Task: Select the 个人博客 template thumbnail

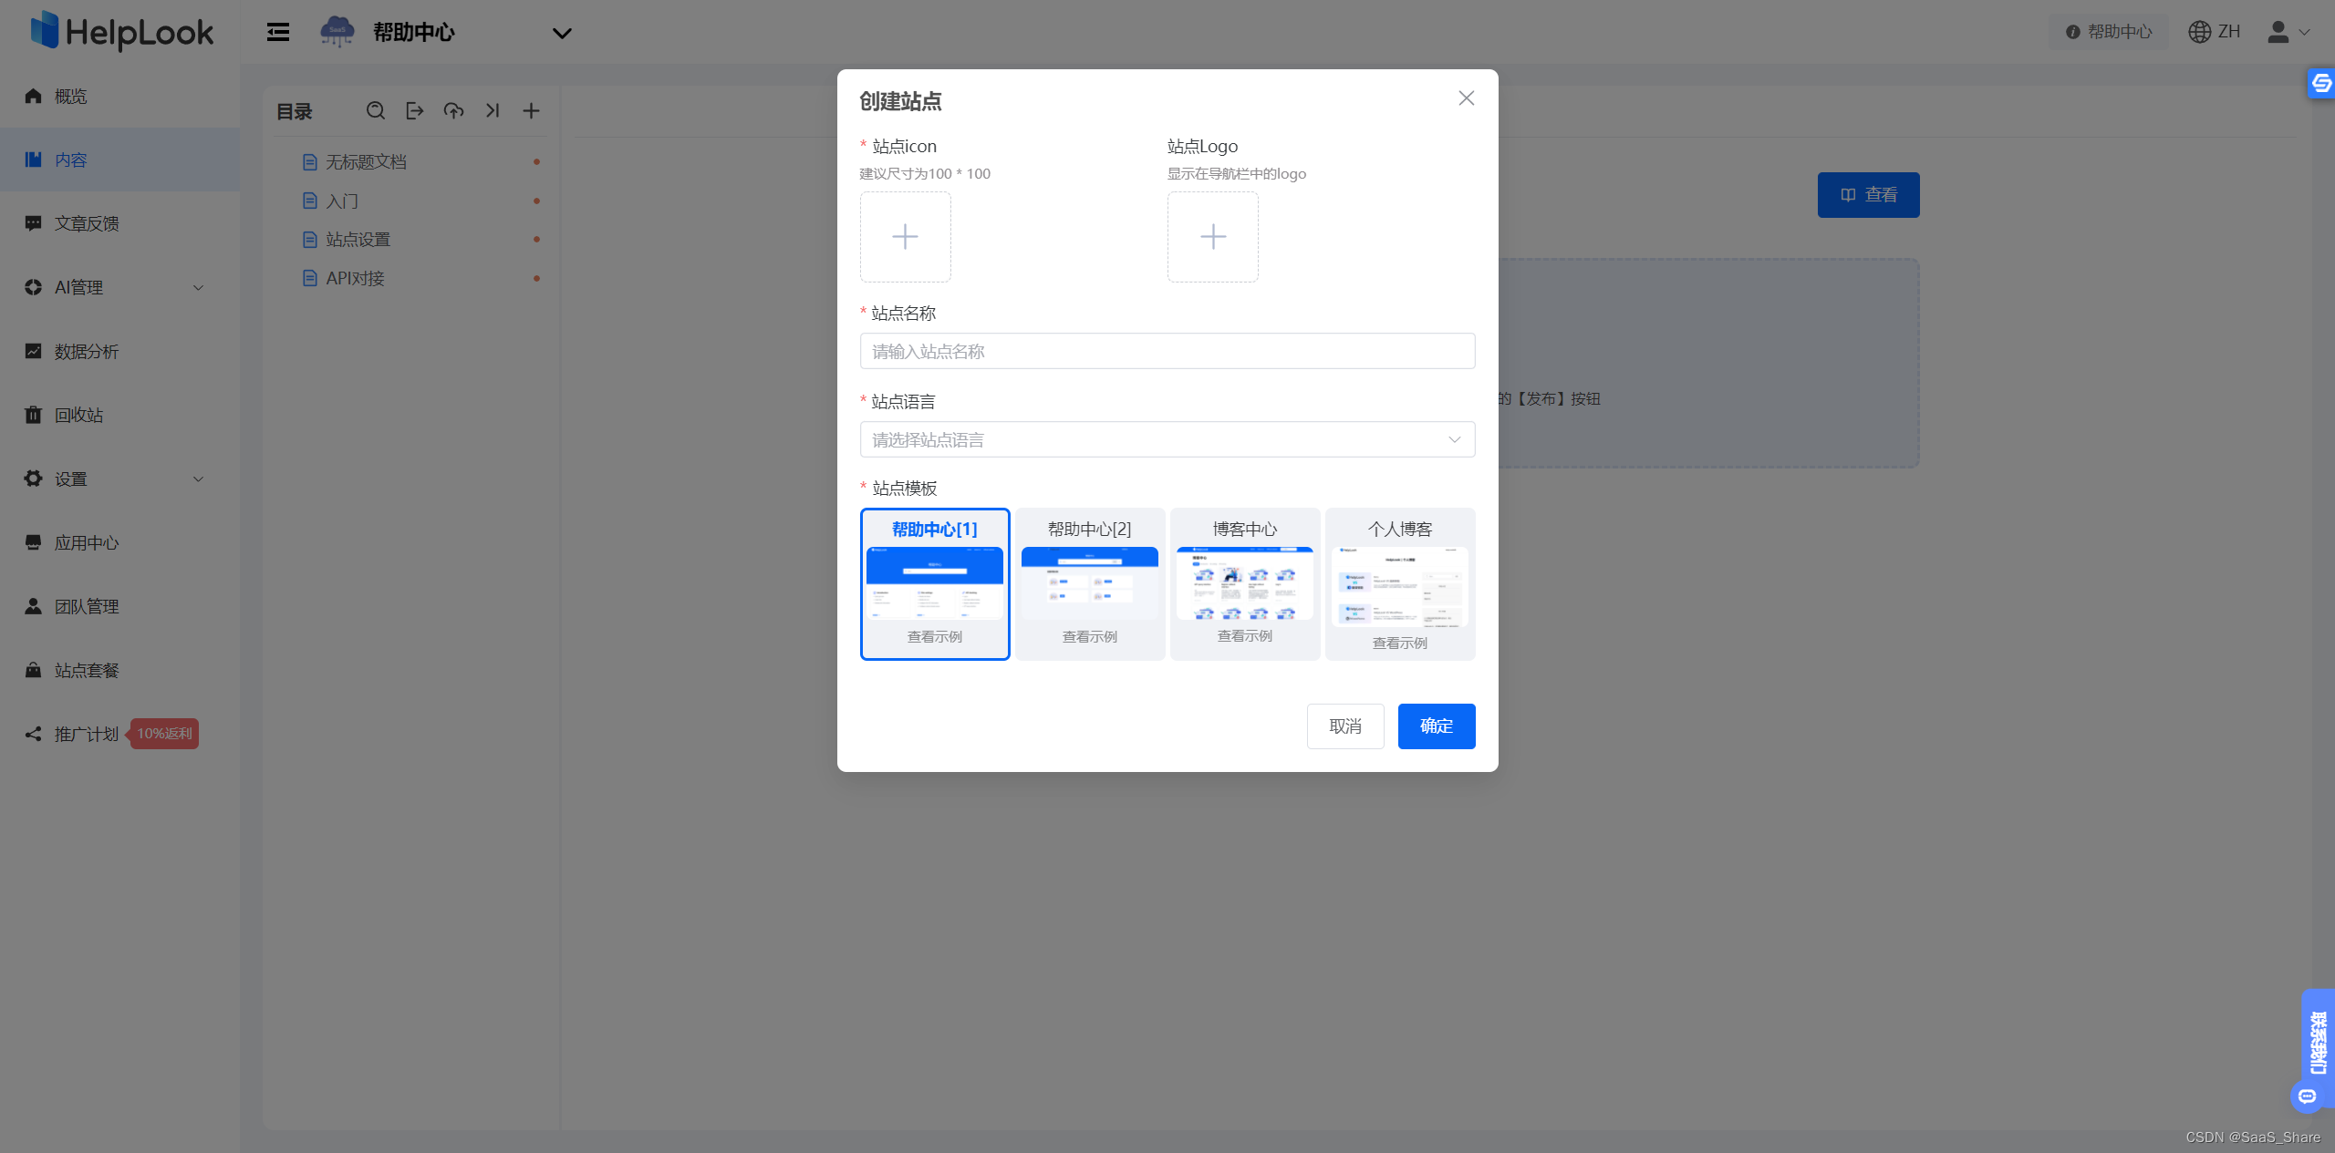Action: 1399,587
